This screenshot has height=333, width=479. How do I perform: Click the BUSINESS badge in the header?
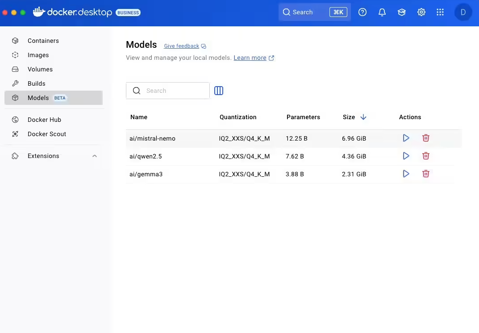coord(128,12)
